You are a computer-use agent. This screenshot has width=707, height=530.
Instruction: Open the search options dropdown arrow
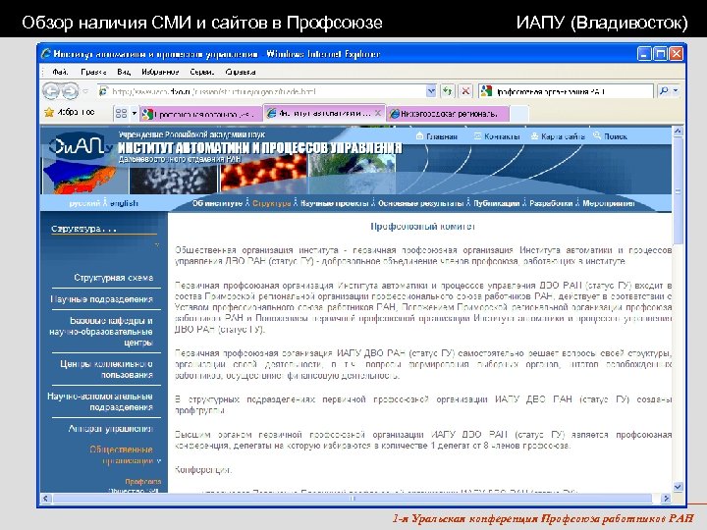(x=676, y=91)
